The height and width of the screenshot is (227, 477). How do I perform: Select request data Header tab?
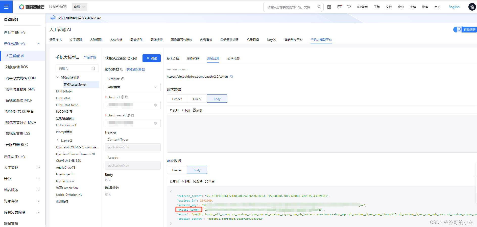177,99
